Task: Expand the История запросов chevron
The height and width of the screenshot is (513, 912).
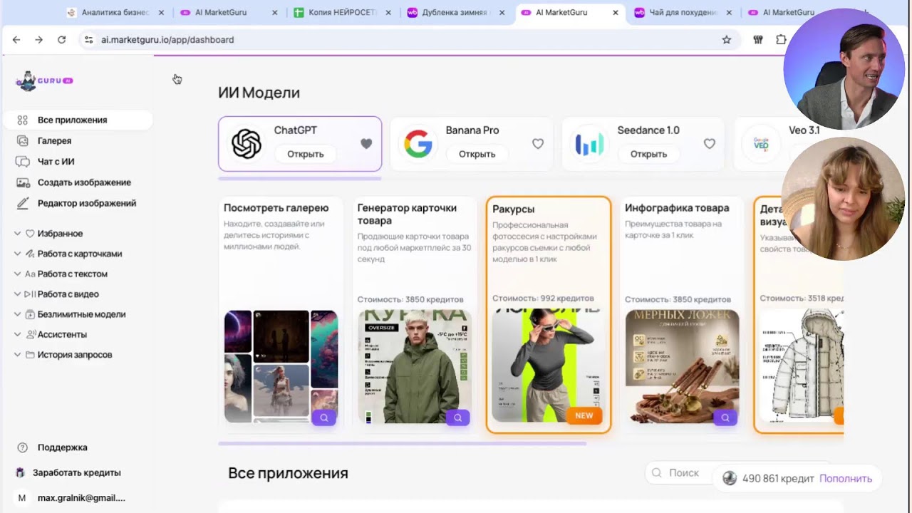Action: pos(18,354)
